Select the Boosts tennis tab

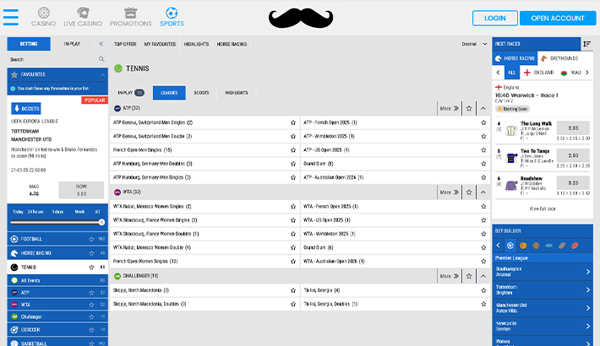pyautogui.click(x=201, y=93)
